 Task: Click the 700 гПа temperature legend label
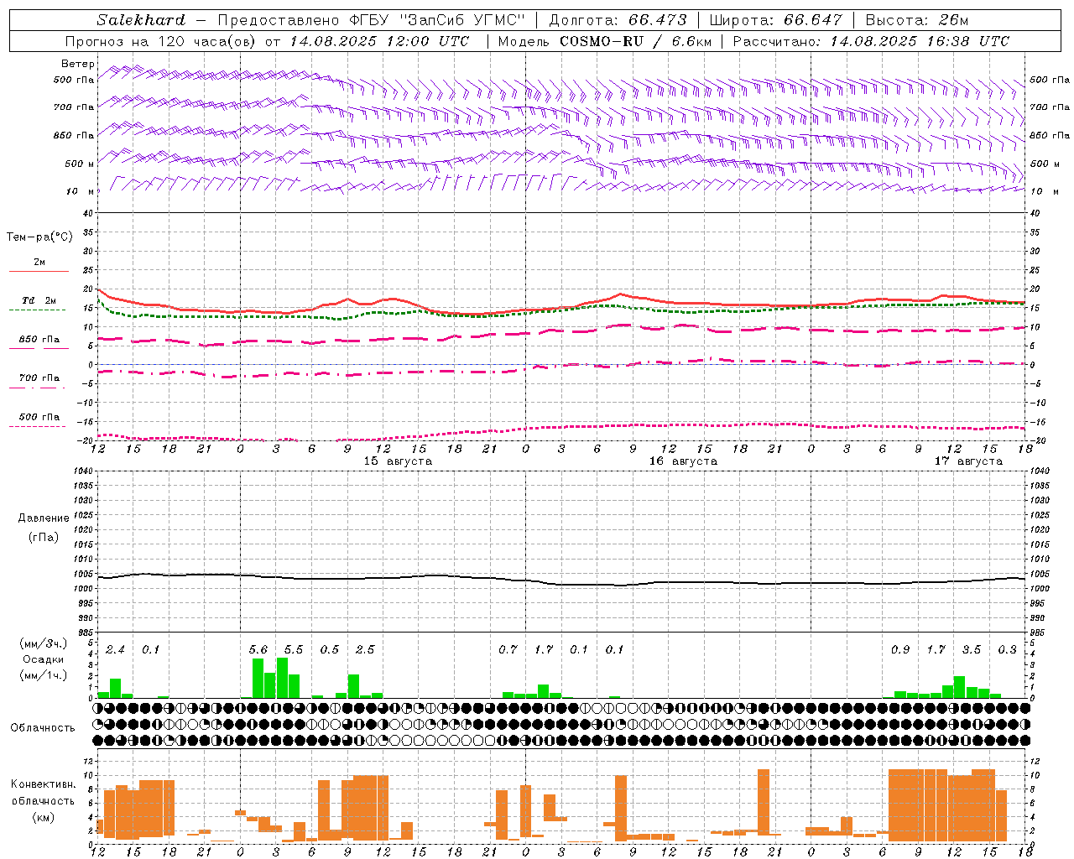(39, 378)
